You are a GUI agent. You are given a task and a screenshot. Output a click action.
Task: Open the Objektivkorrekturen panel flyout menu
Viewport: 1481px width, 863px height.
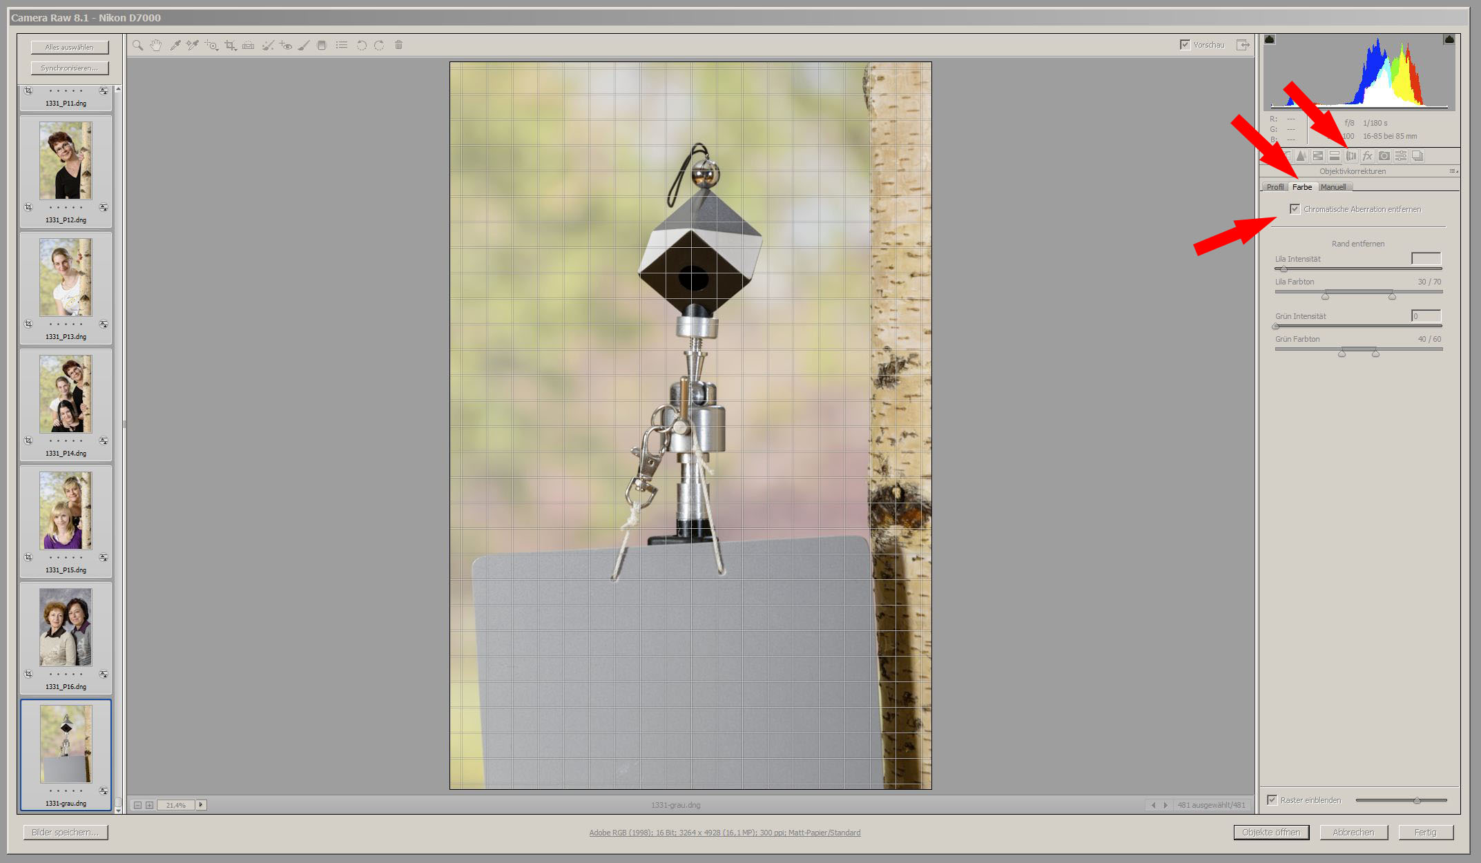(x=1453, y=171)
